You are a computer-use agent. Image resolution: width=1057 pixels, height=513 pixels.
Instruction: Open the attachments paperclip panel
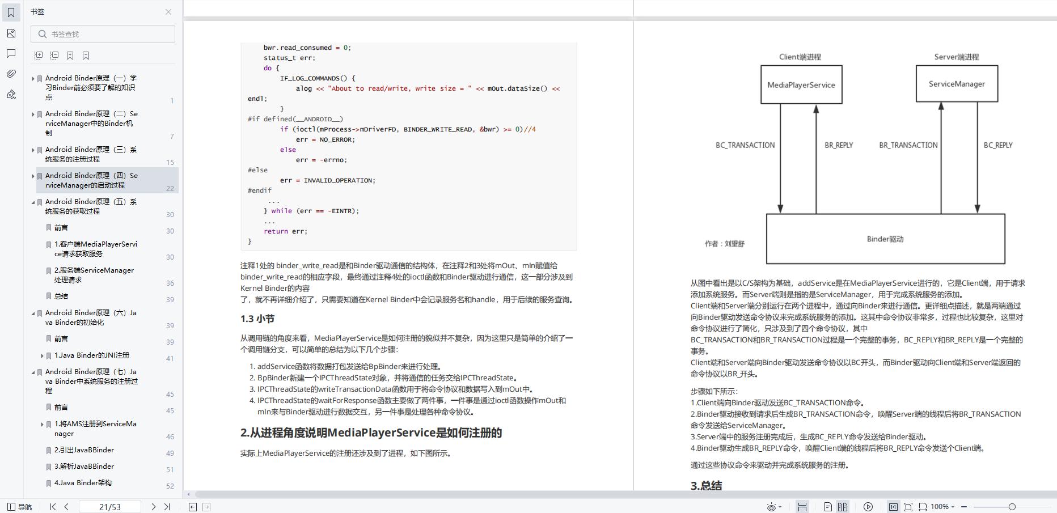11,74
